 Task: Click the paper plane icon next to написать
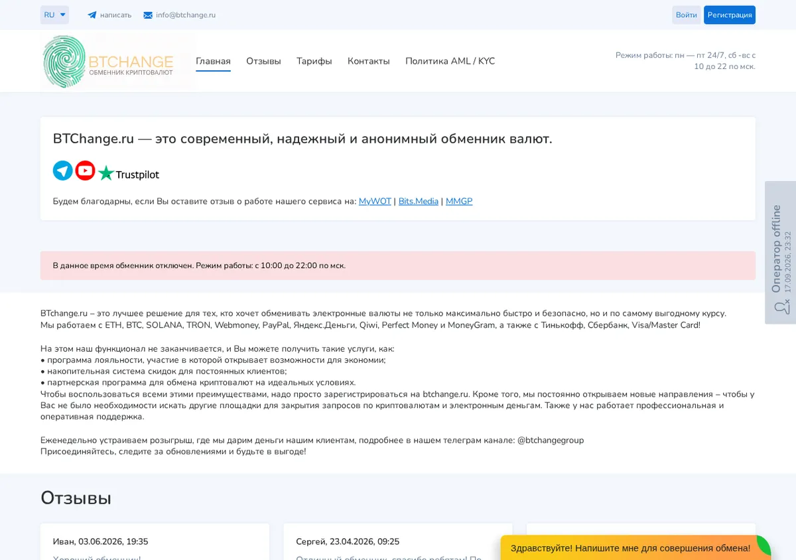pos(92,15)
